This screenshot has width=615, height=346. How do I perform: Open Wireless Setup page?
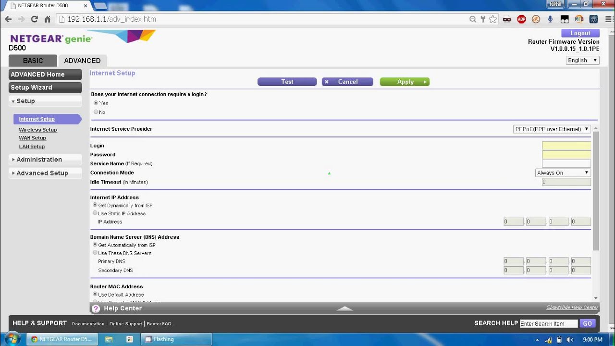[38, 130]
